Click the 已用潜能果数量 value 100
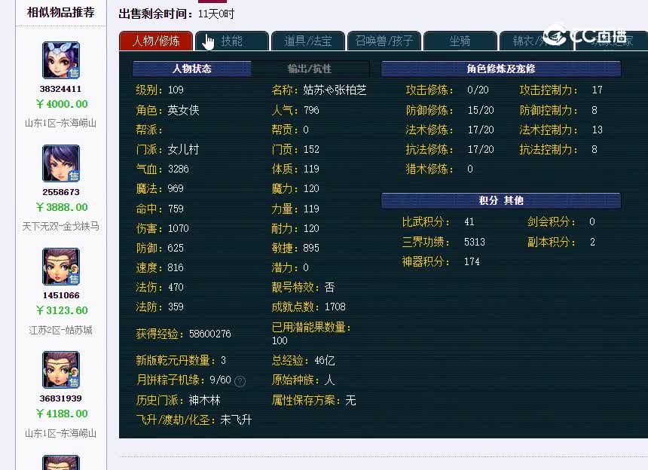This screenshot has width=648, height=470. pos(280,340)
